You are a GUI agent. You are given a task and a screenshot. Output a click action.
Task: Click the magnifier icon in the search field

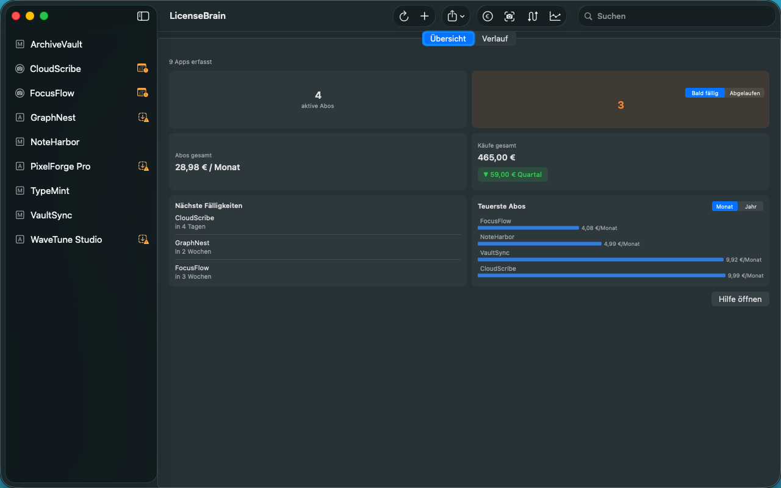tap(588, 16)
